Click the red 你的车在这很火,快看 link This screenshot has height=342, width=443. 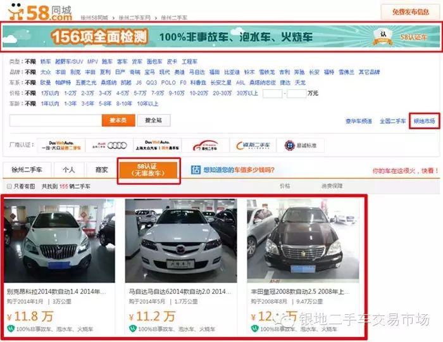pos(406,171)
